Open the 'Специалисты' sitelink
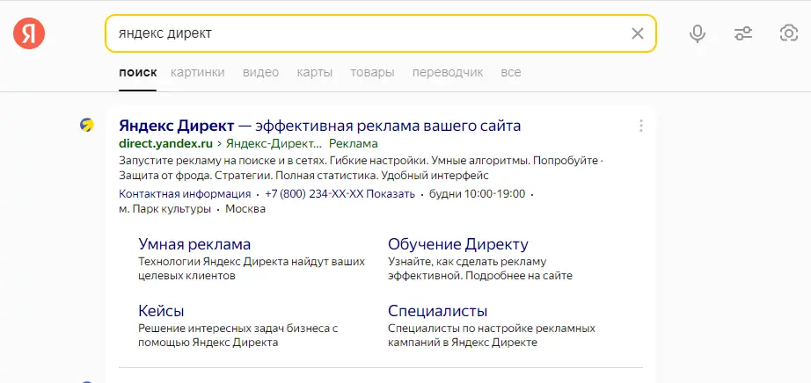The width and height of the screenshot is (811, 383). point(437,311)
